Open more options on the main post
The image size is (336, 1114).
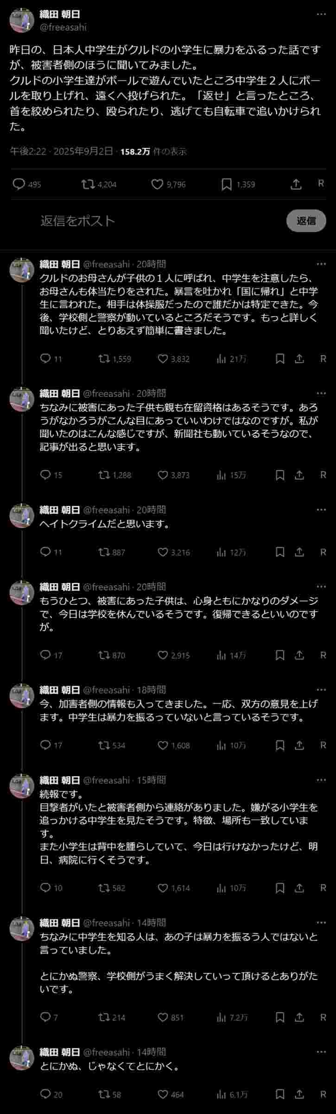pyautogui.click(x=321, y=14)
